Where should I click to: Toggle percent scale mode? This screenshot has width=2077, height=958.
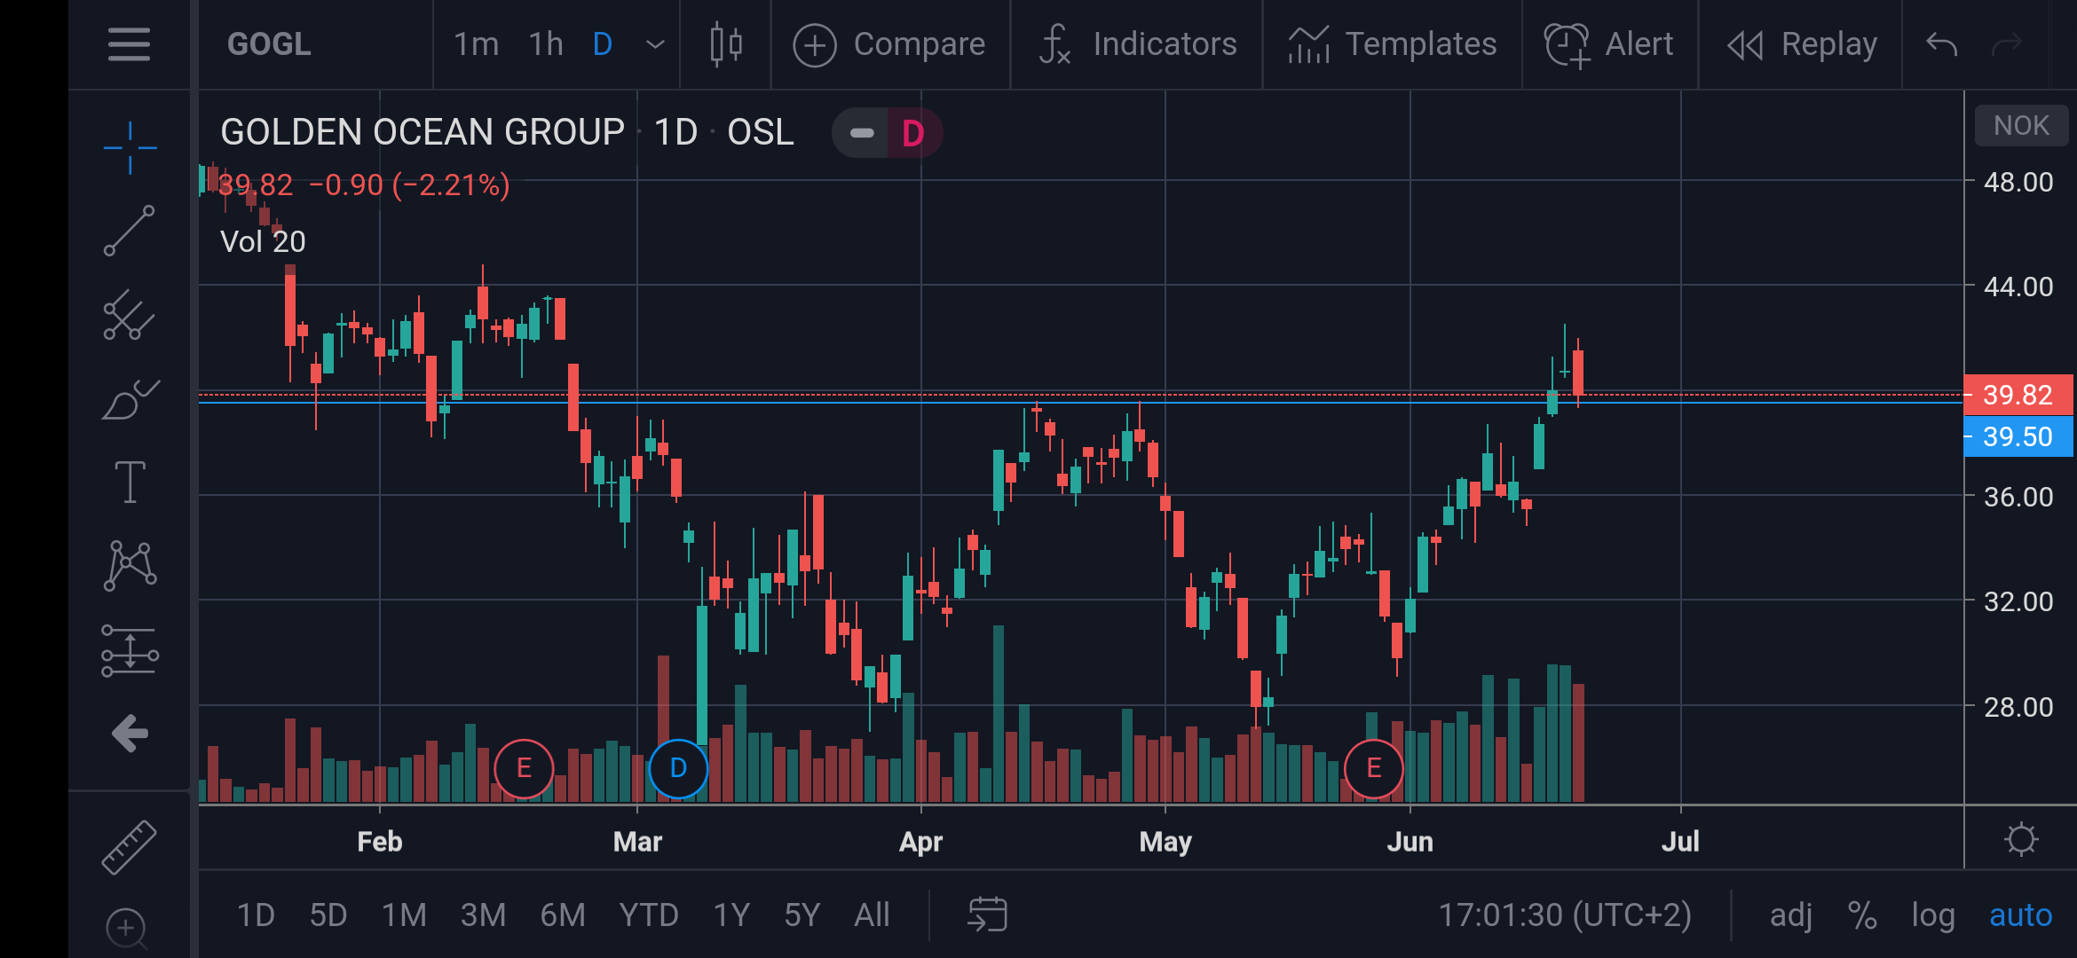(x=1861, y=915)
